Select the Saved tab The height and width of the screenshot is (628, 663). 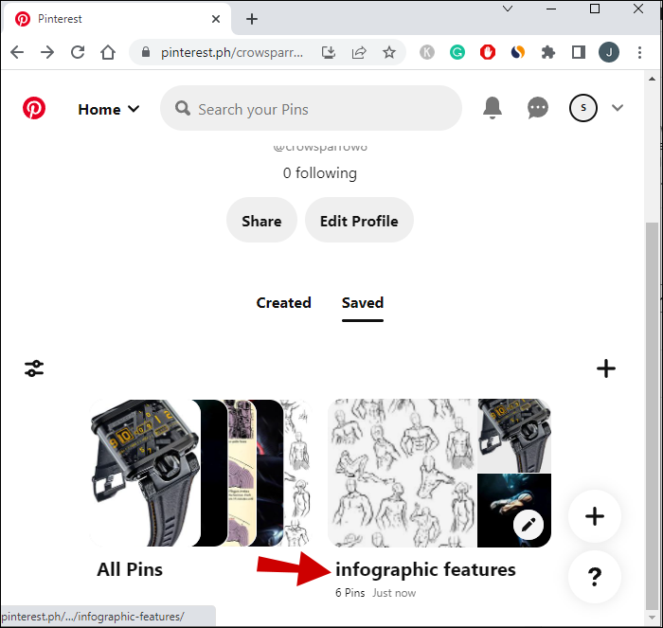pos(363,303)
